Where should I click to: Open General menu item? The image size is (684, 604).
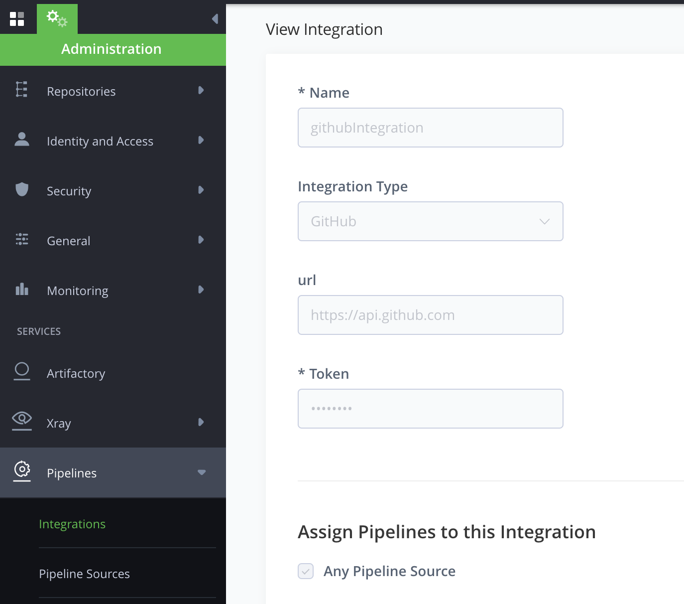113,240
